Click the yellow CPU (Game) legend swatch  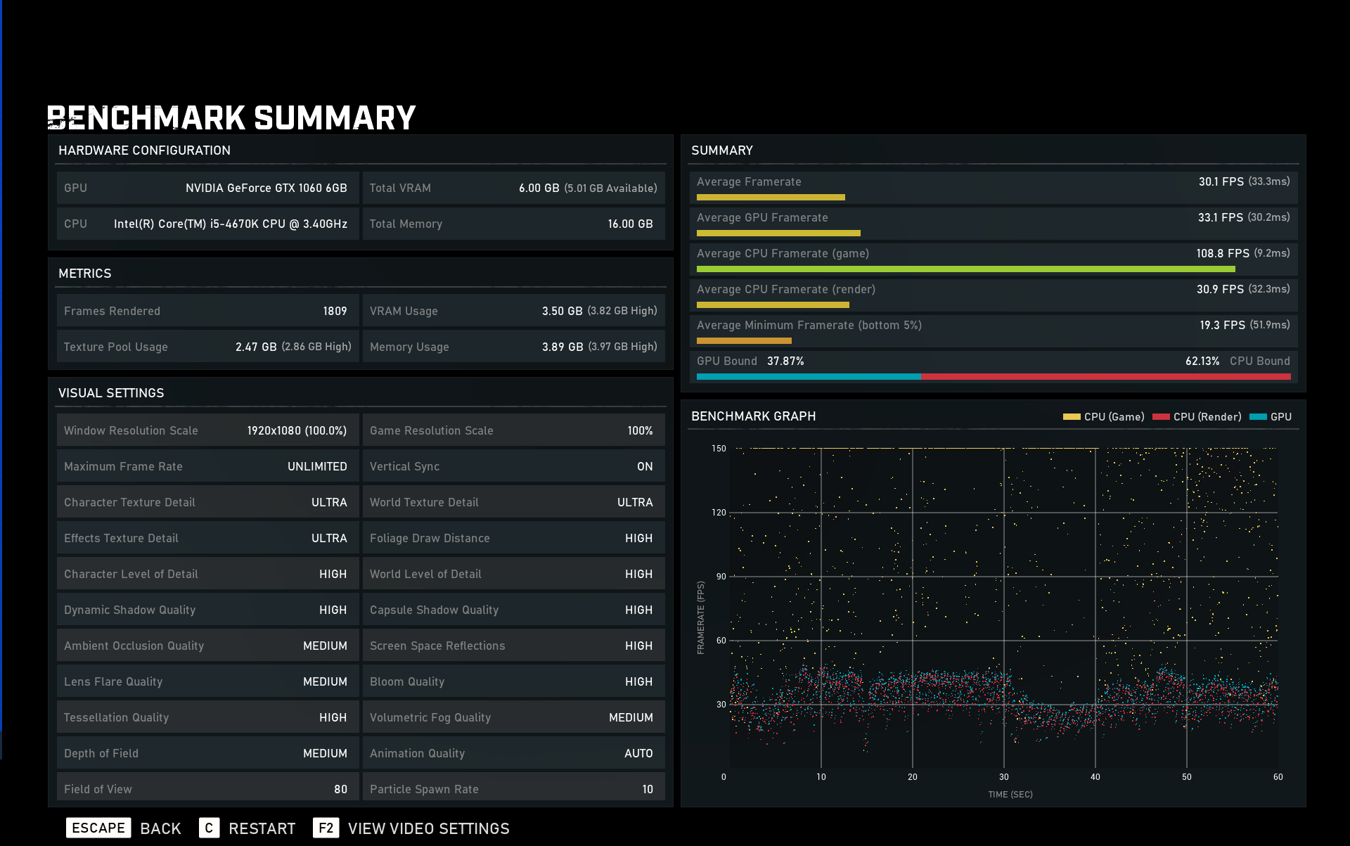point(1071,417)
